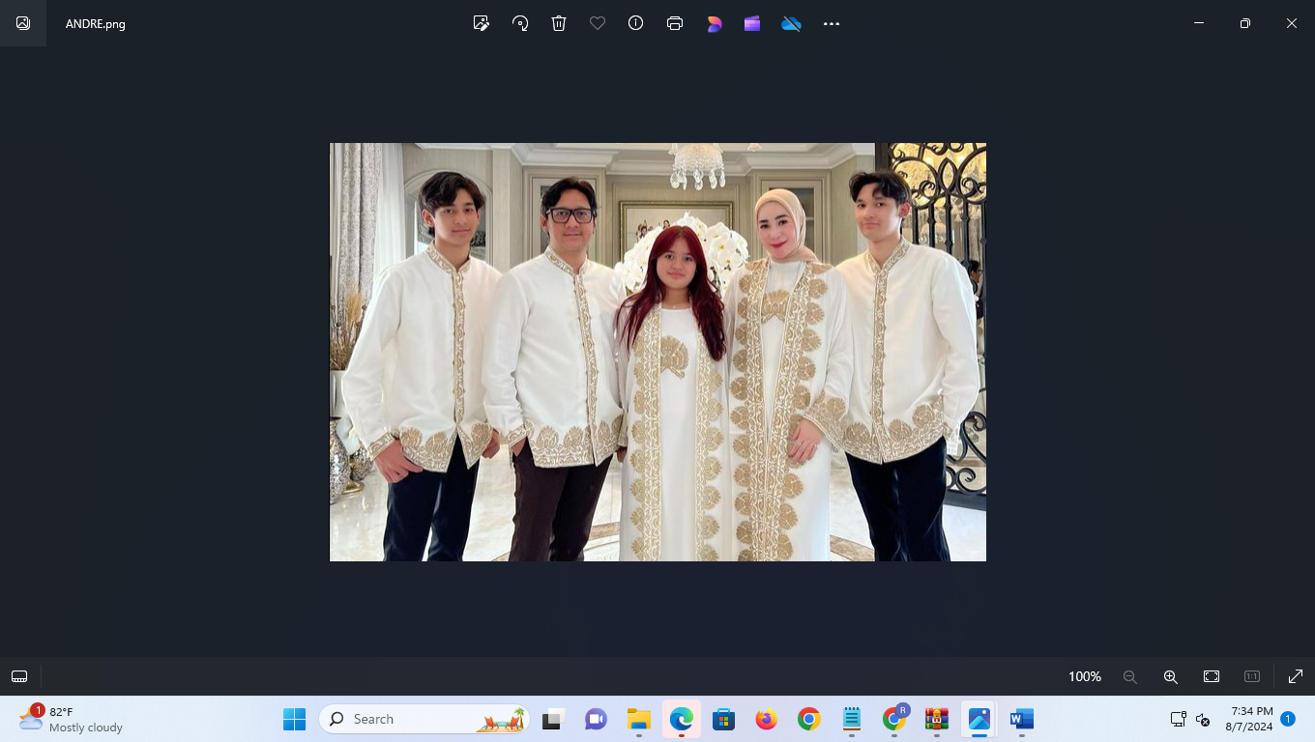Open Microsoft Designer icon in toolbar
Viewport: 1315px width, 742px height.
[715, 23]
